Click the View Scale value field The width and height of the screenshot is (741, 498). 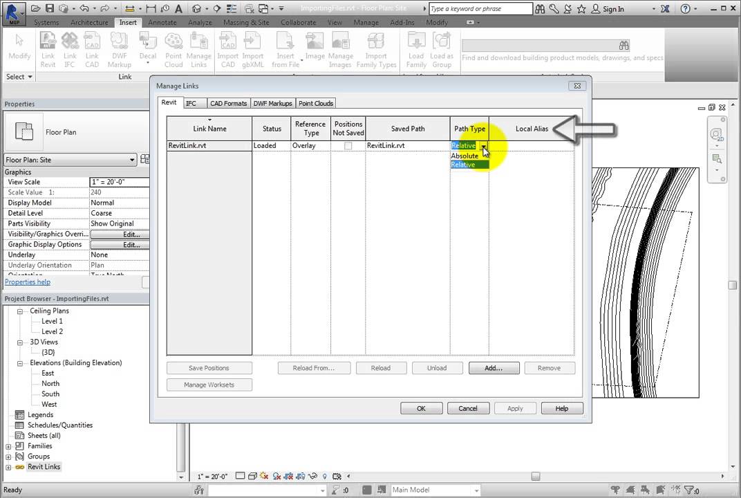tap(120, 182)
